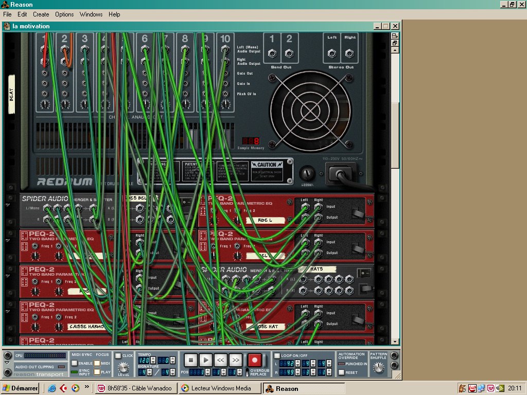This screenshot has height=395, width=527.
Task: Fold the transport panel using its arrow
Action: click(x=7, y=363)
